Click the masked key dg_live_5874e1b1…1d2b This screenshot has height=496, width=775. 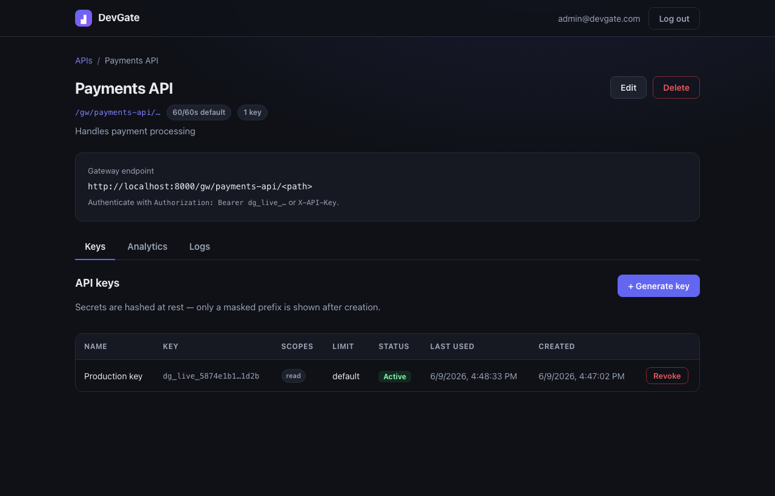tap(211, 376)
